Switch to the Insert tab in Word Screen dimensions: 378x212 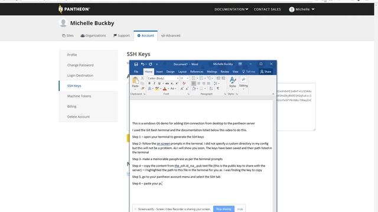[159, 72]
